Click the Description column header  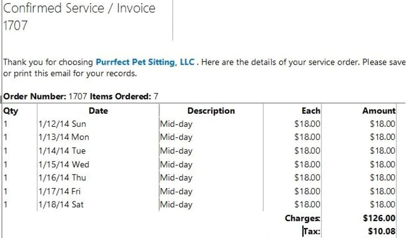(211, 111)
